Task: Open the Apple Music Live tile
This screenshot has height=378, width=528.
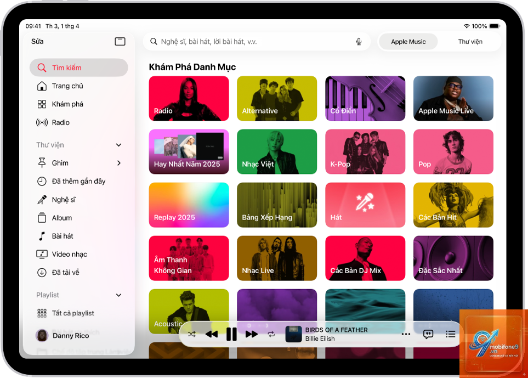Action: coord(453,98)
